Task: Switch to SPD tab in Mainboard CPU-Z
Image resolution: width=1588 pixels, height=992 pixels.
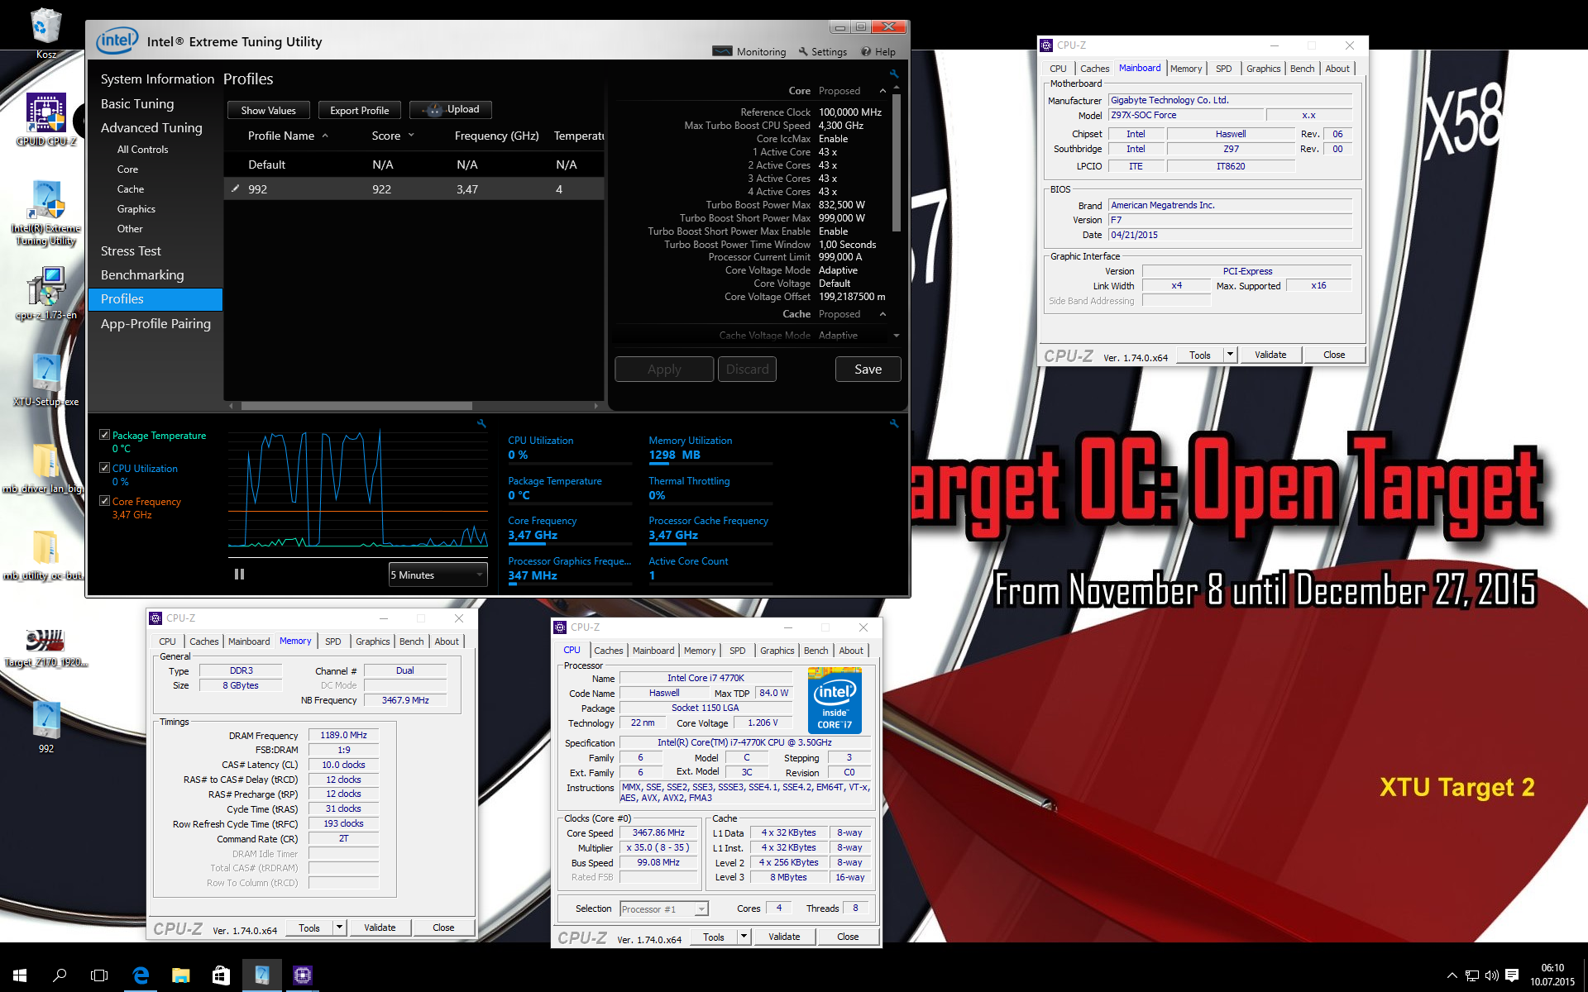Action: click(x=1223, y=69)
